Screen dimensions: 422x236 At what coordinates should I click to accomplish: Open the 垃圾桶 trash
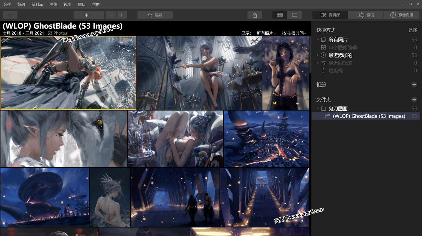pyautogui.click(x=335, y=71)
